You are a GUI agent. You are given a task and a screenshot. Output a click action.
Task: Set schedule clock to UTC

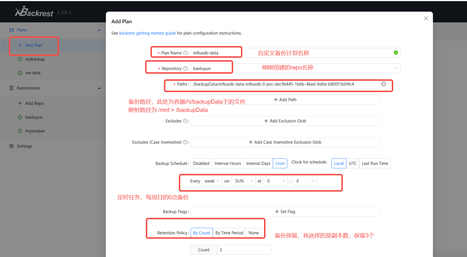click(353, 163)
